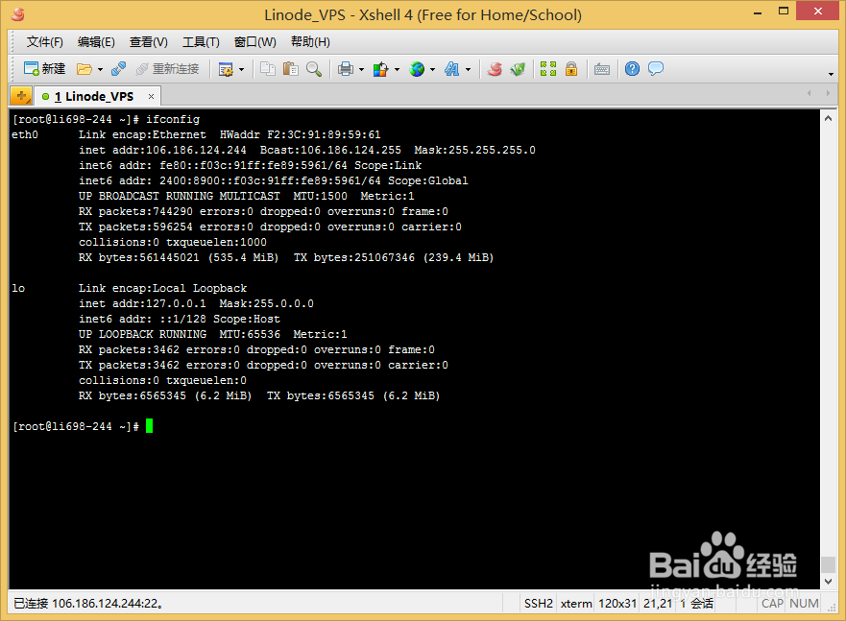This screenshot has height=621, width=846.
Task: Click the Connect plug icon
Action: [119, 69]
